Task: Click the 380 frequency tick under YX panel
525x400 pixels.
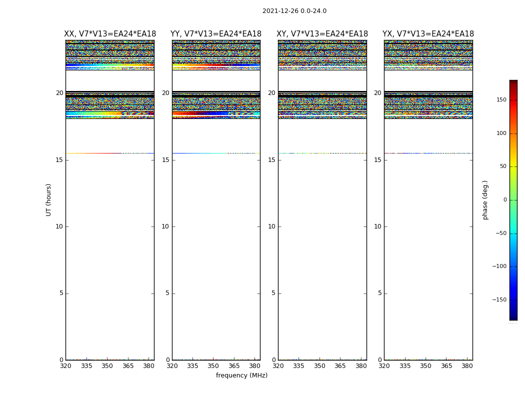Action: pos(467,366)
